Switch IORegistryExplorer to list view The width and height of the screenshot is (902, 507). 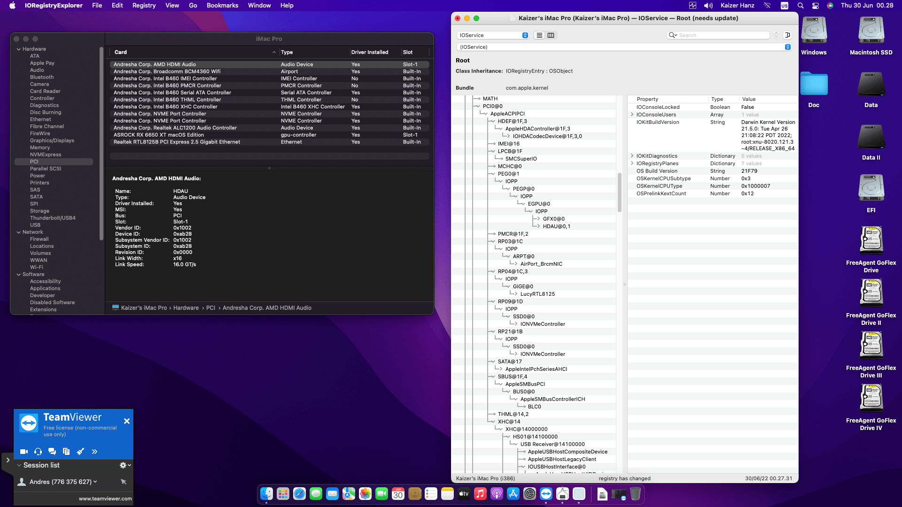tap(539, 35)
